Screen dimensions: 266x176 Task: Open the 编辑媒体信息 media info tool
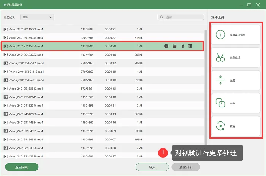coord(236,34)
